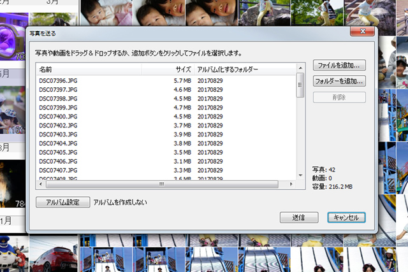408x272 pixels.
Task: Click the ファイルを追加 button
Action: pos(339,66)
